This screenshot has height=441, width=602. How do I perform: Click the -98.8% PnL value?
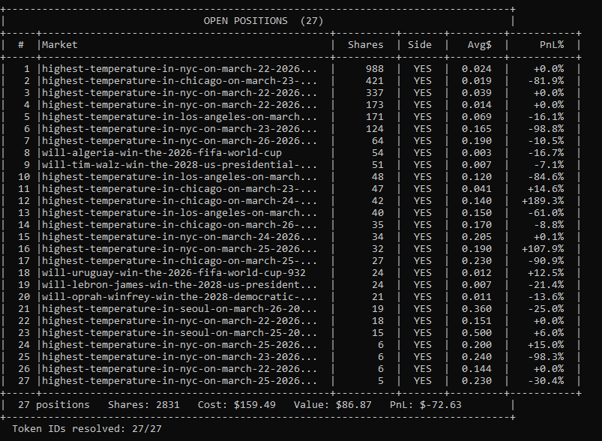(x=546, y=129)
